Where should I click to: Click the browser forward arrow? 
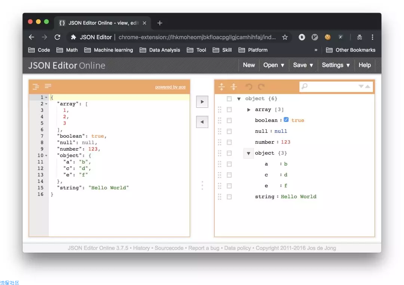(x=44, y=37)
